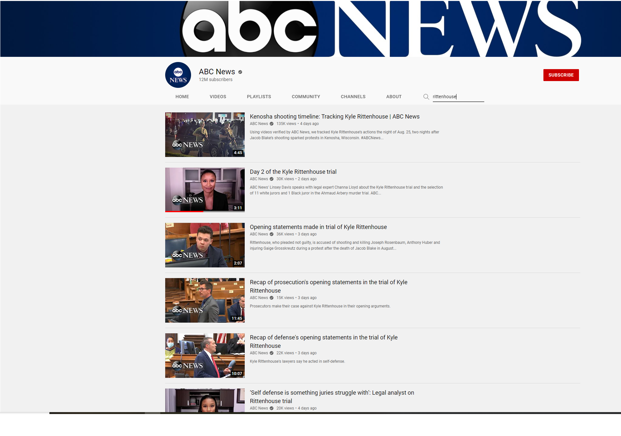Screen dimensions: 621x436
Task: Subscribe to the ABC News channel
Action: (561, 75)
